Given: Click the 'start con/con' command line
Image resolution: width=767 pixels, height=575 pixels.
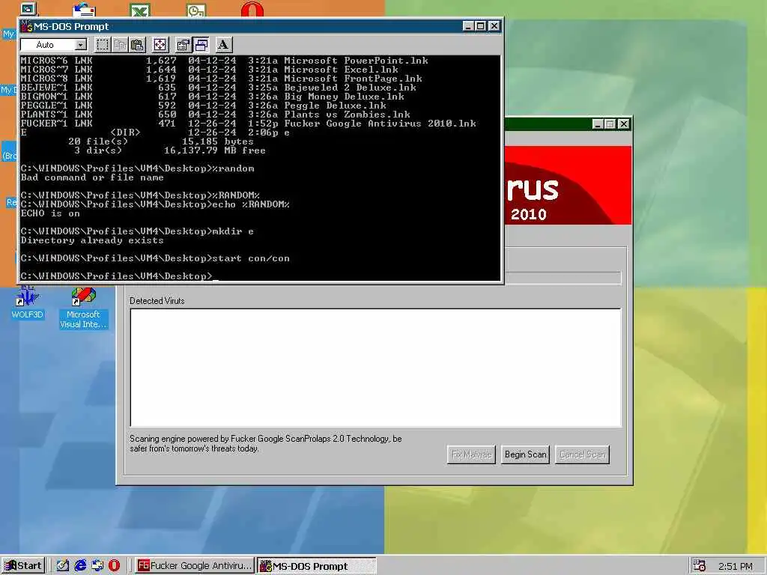Looking at the screenshot, I should coord(155,258).
